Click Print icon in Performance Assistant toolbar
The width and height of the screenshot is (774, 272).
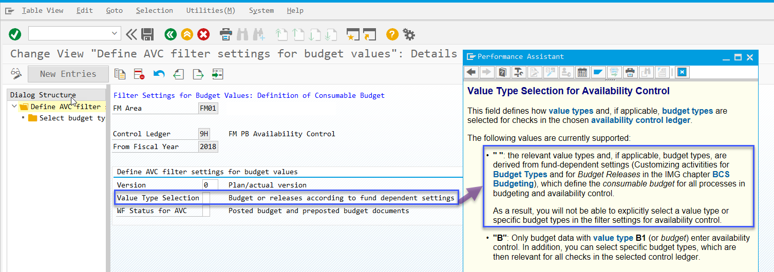coord(630,72)
